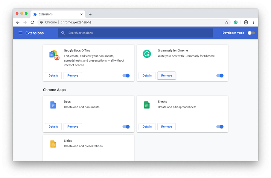
Task: Open Details for Google Docs Offline
Action: pos(53,75)
